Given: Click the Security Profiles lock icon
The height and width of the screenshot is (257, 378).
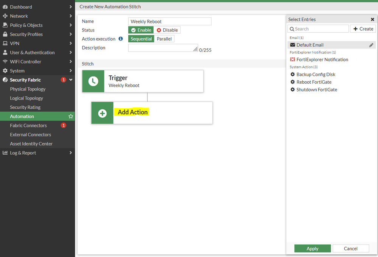Looking at the screenshot, I should tap(5, 34).
